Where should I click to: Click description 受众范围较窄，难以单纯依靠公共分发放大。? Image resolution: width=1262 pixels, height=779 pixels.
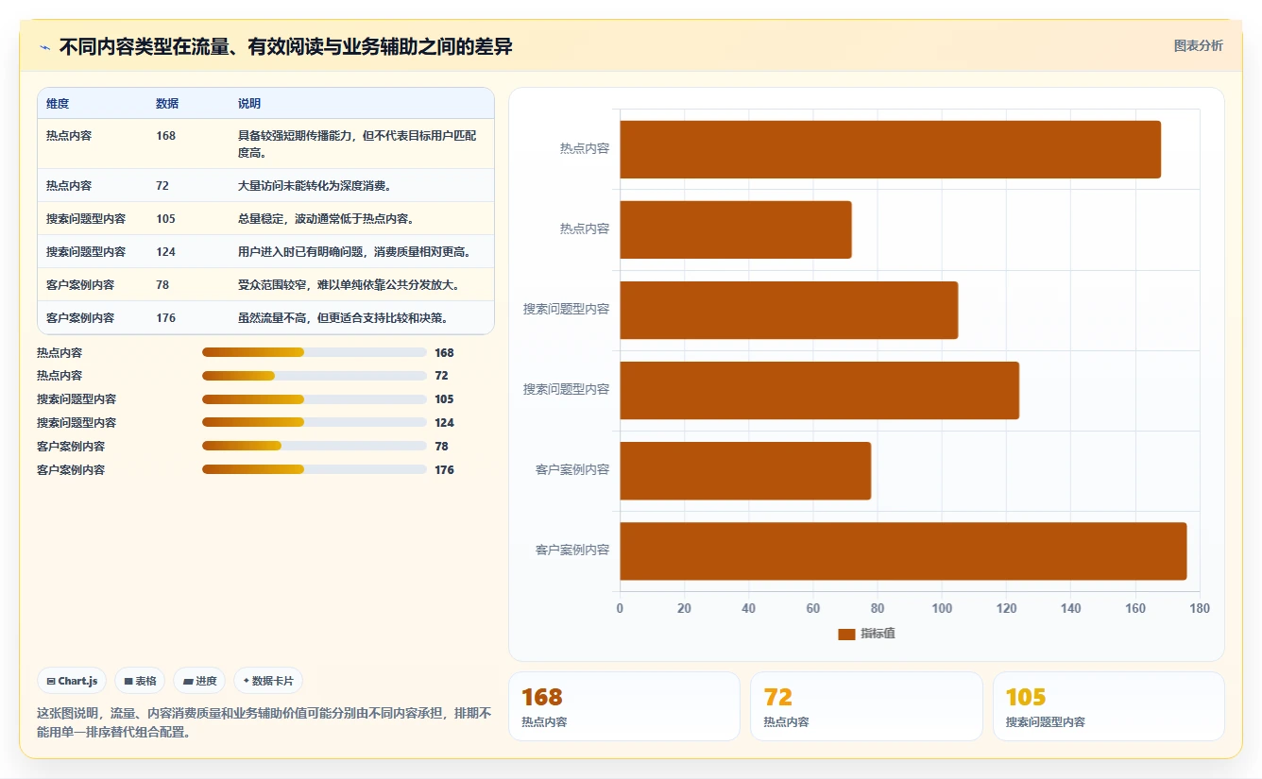[x=350, y=285]
